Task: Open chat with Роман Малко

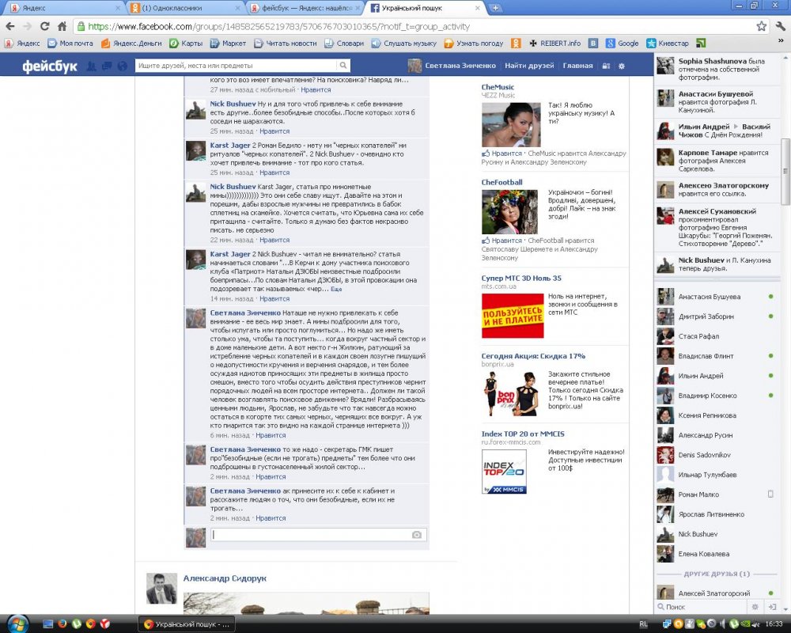Action: click(715, 495)
